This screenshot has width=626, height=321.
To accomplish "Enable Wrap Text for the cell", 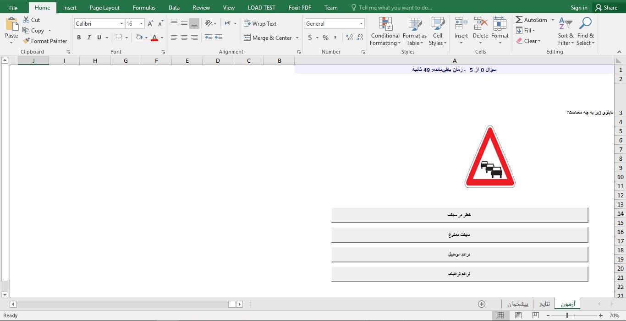I will coord(260,24).
